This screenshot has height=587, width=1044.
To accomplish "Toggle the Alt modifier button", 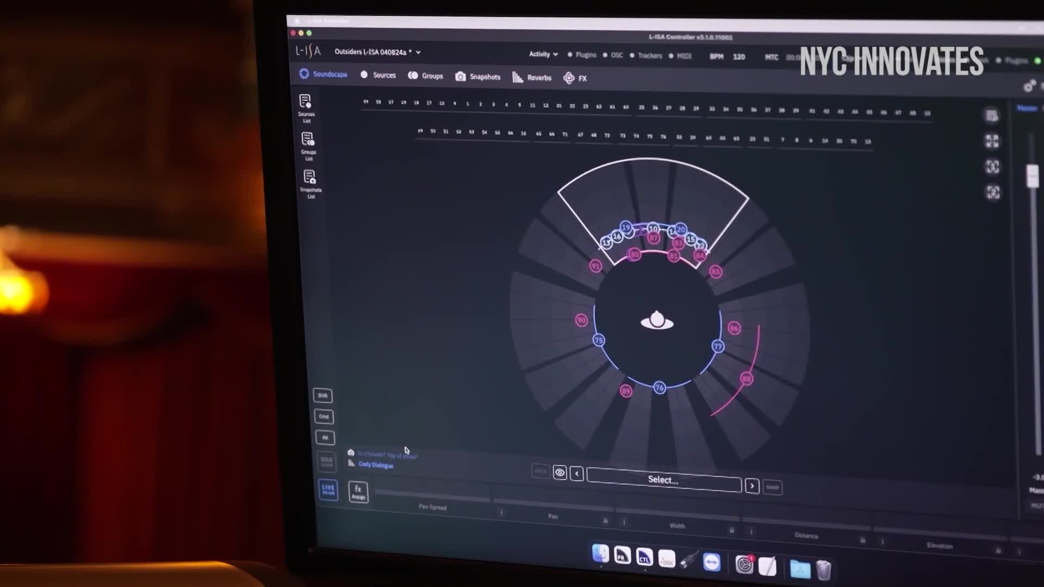I will tap(325, 438).
